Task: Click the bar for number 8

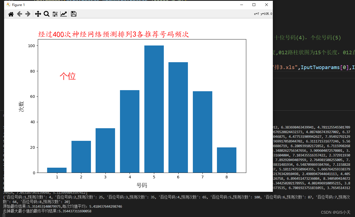Action: (227, 160)
